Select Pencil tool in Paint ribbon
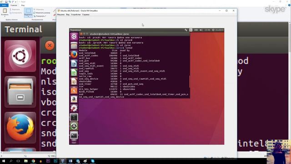 (x=54, y=11)
